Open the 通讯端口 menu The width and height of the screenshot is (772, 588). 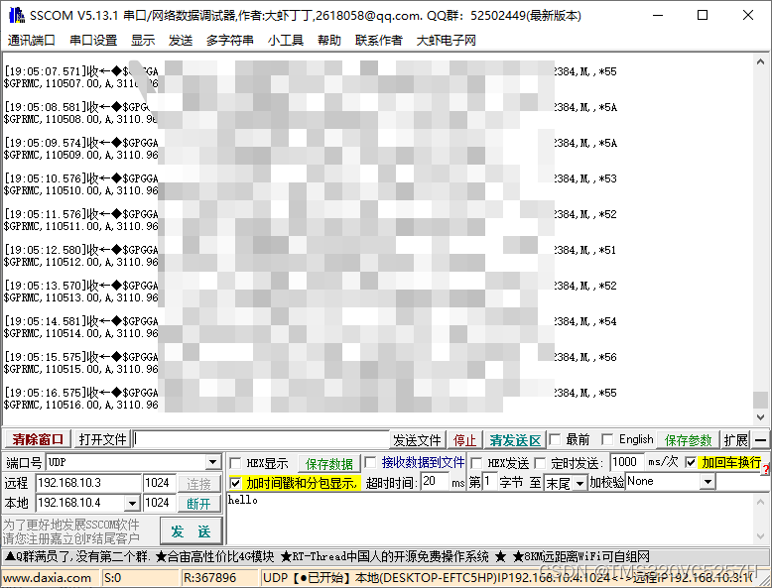[x=31, y=41]
